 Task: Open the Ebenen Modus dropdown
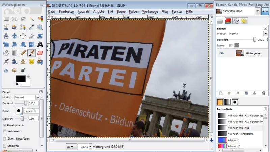coord(265,34)
